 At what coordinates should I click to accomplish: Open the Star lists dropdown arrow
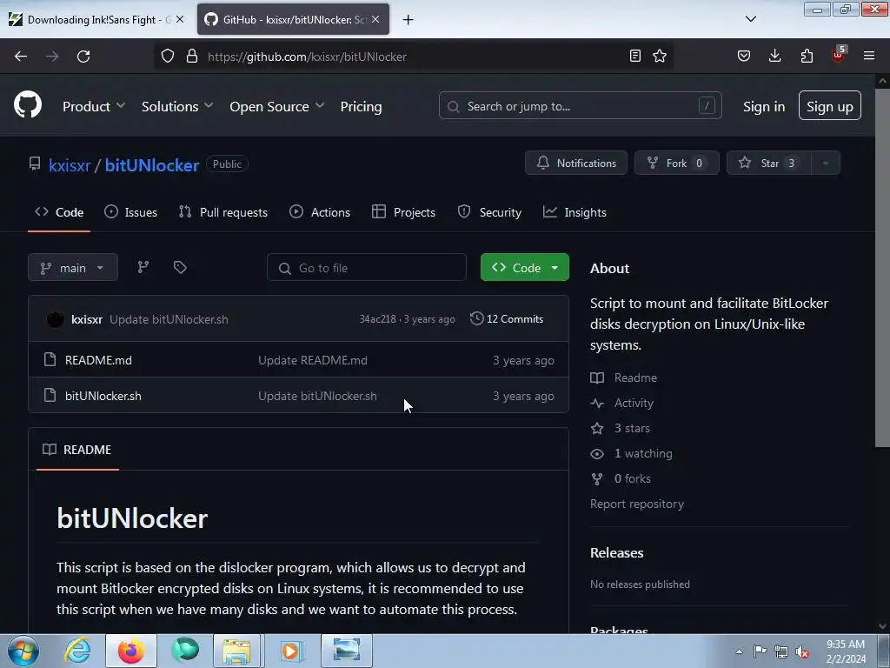[x=826, y=164]
